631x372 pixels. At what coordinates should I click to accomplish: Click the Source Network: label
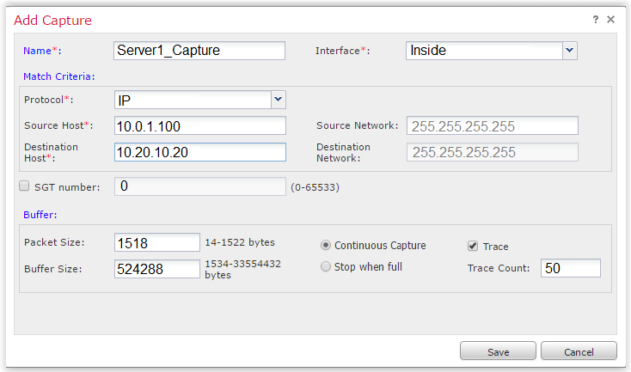point(357,125)
